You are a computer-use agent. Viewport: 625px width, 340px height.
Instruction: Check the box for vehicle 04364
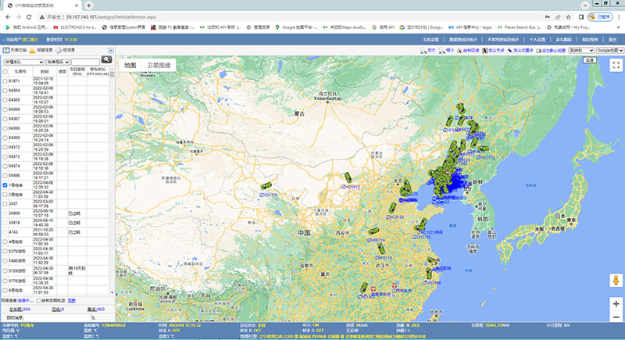[x=5, y=91]
